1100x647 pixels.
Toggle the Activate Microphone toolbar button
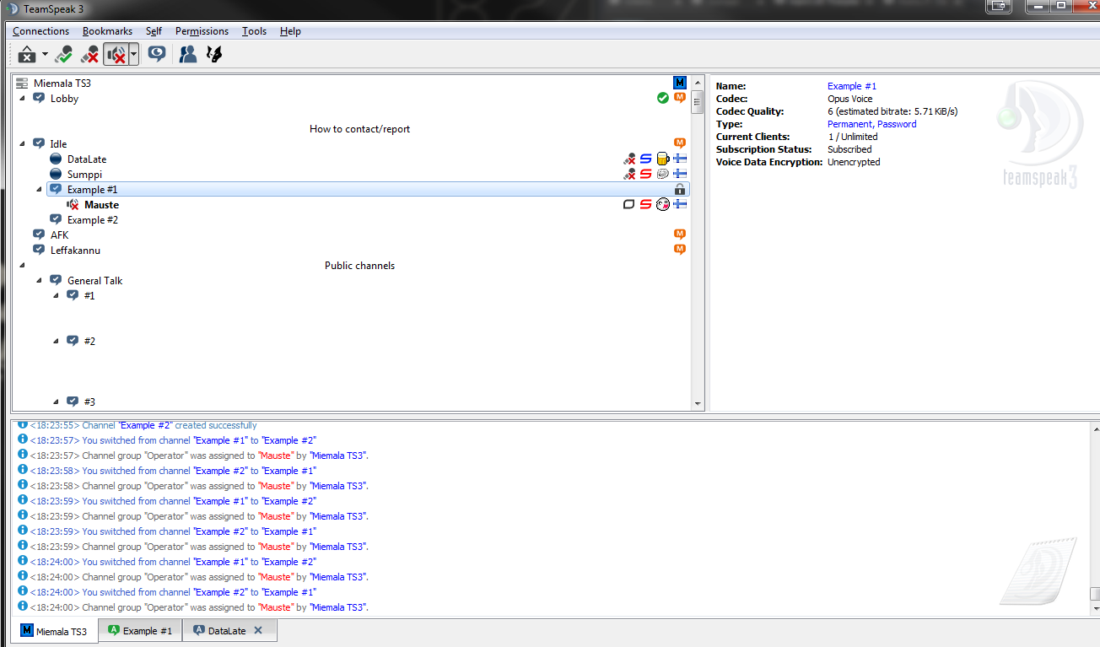point(63,55)
